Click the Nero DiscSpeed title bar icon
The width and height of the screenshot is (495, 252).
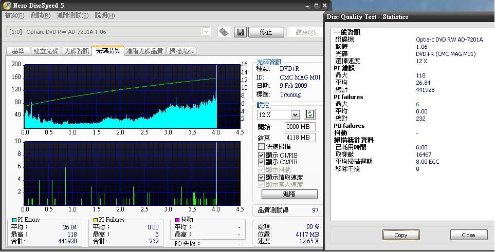click(6, 5)
